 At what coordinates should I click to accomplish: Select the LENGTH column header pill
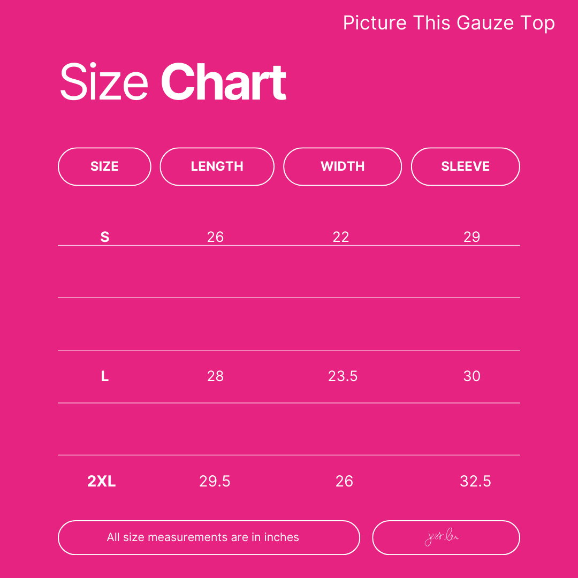pos(217,166)
